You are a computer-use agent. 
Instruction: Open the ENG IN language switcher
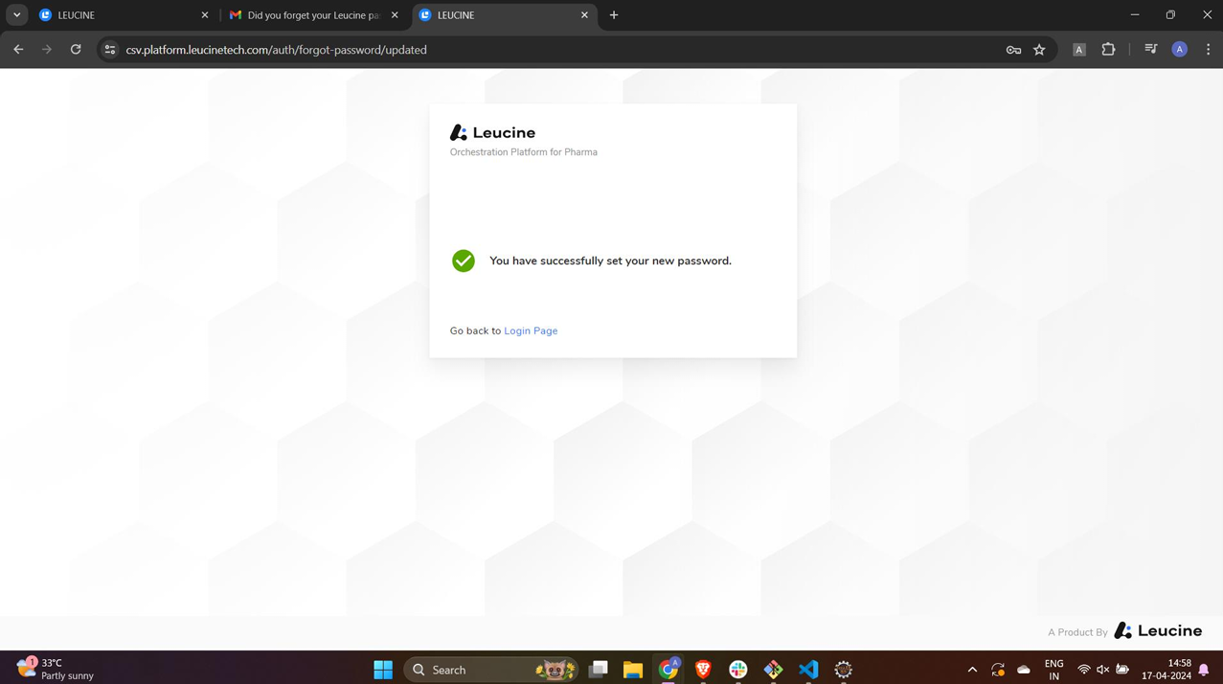coord(1053,670)
